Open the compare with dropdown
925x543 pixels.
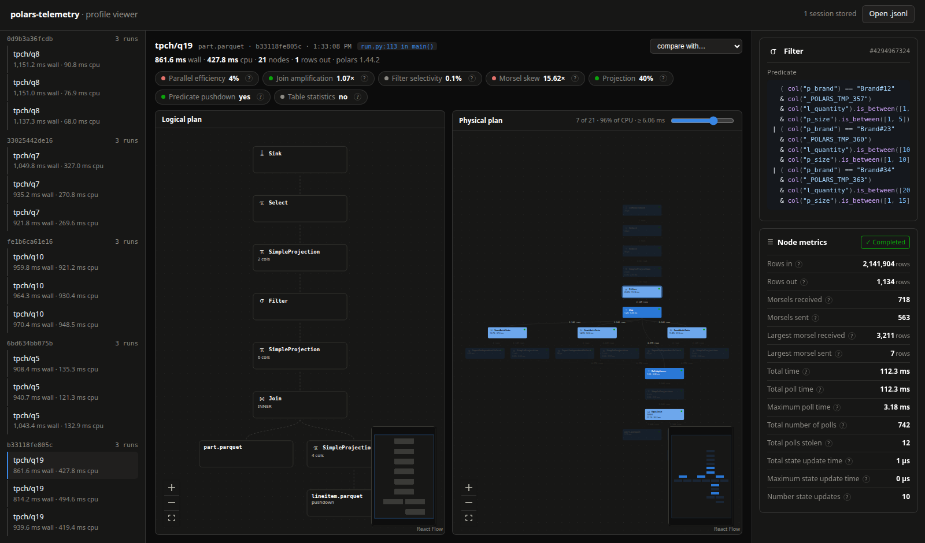(696, 46)
